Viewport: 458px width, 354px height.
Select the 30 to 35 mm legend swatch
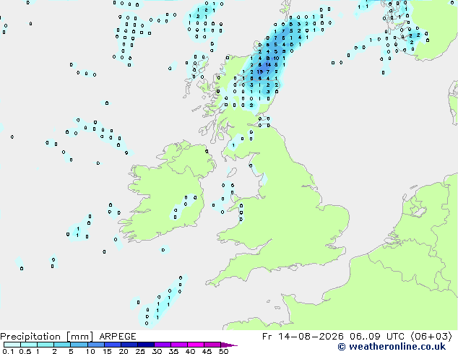click(x=163, y=345)
